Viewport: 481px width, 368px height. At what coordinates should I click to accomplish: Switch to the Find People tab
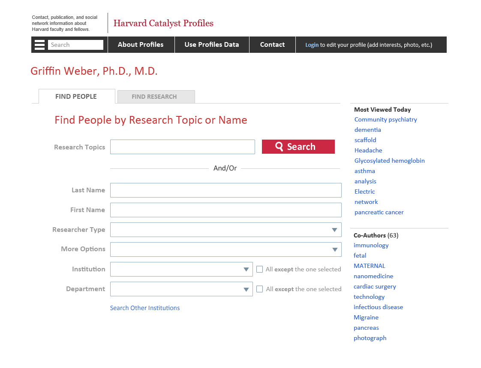(77, 97)
